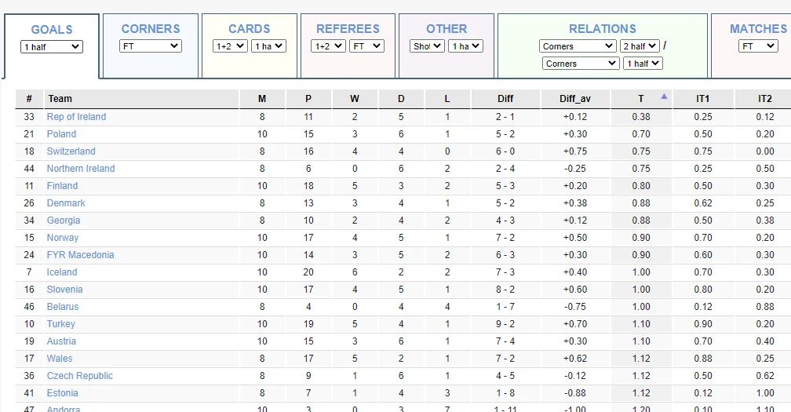Go to FYR Macedonia team page

pos(80,255)
